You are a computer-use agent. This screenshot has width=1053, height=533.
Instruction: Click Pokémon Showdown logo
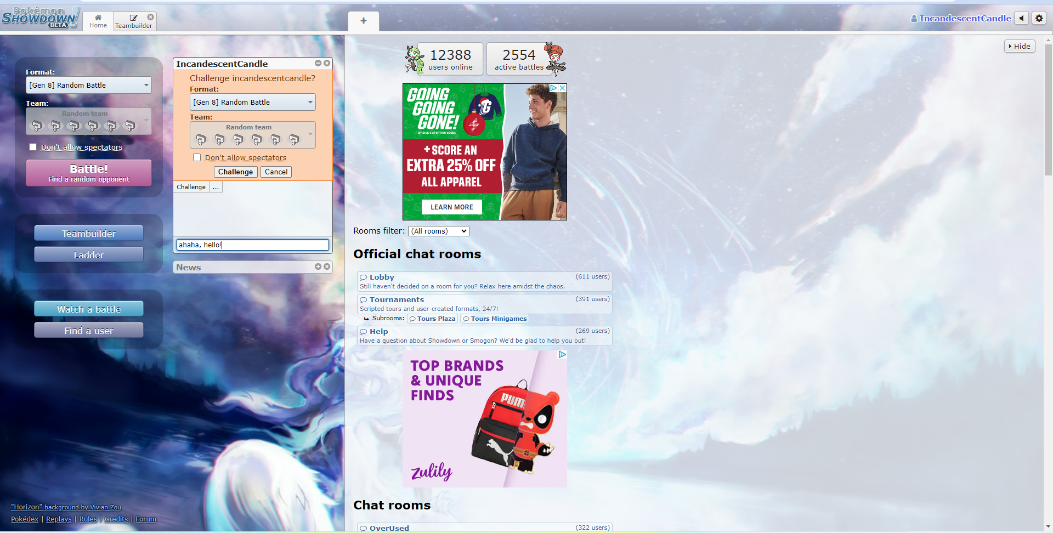pos(39,18)
